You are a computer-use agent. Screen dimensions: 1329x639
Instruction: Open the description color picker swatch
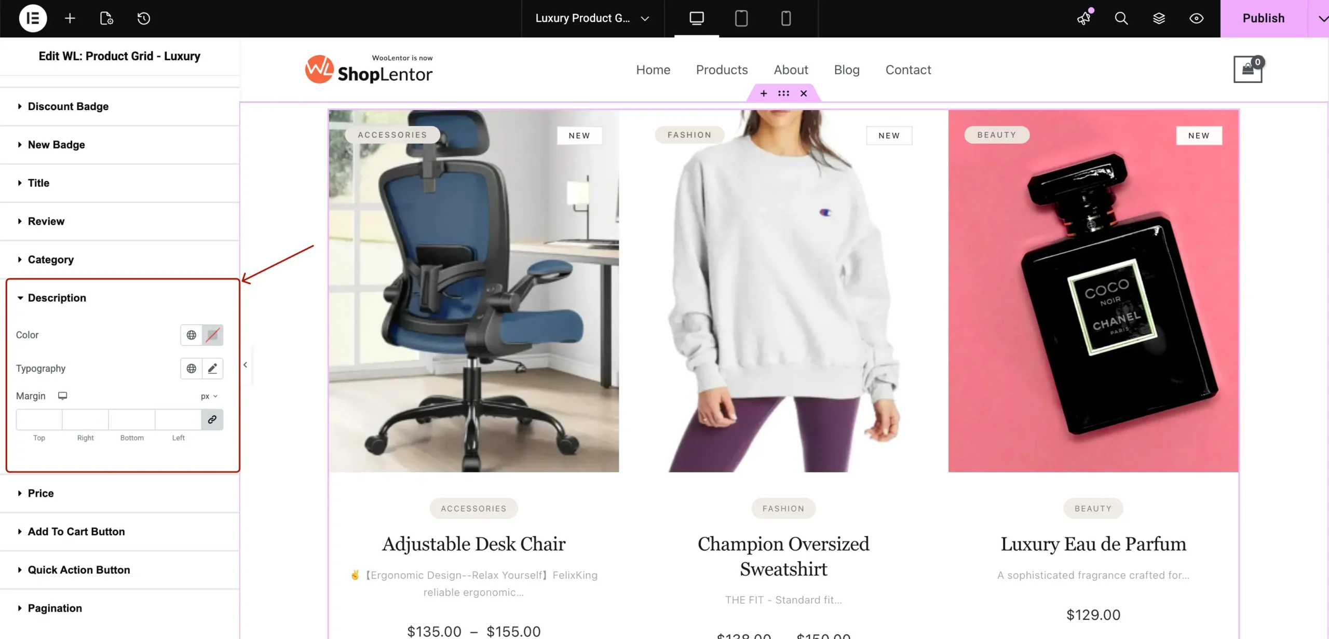(x=212, y=335)
